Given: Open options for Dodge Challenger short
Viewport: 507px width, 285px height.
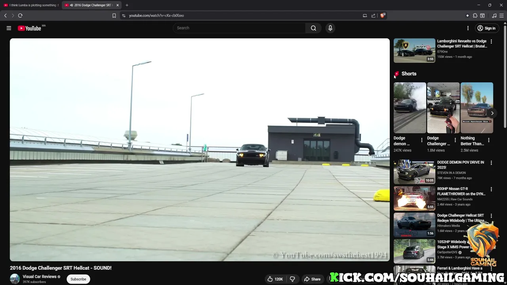Looking at the screenshot, I should [x=455, y=140].
